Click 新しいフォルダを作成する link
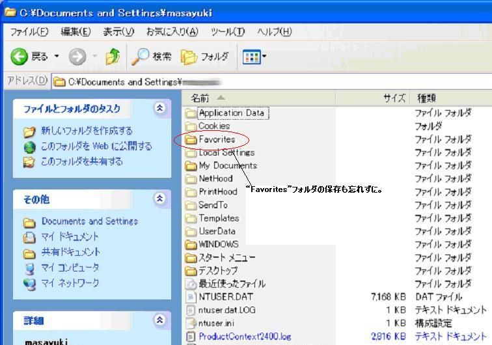 pos(87,131)
